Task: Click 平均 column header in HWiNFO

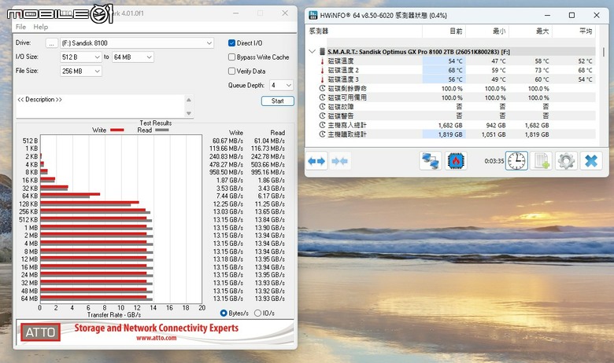Action: coord(586,31)
